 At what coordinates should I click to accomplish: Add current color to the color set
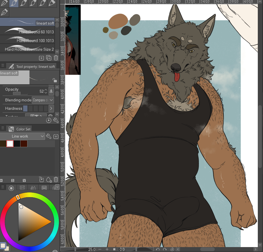point(49,180)
